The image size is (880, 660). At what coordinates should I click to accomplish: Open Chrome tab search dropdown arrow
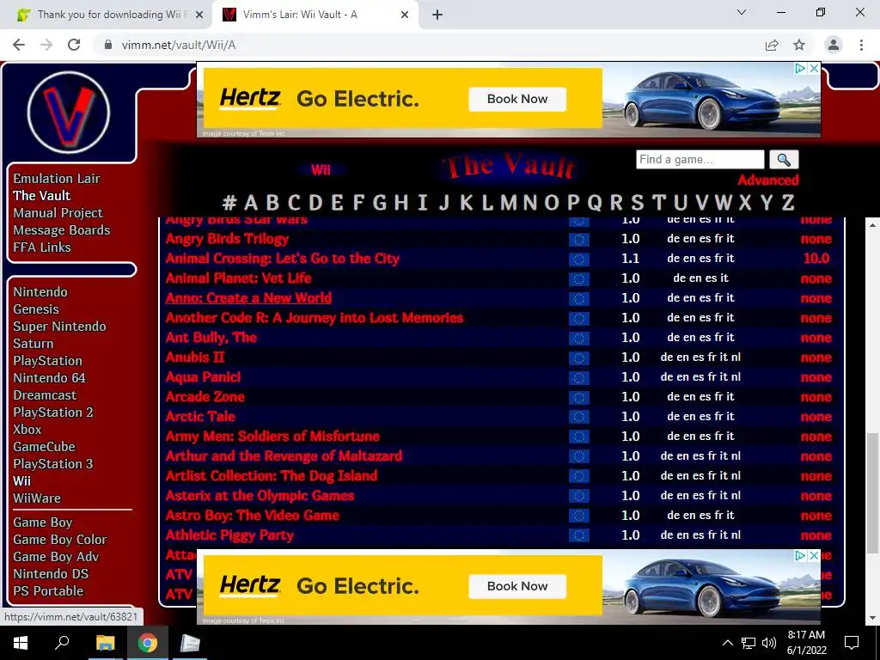(x=742, y=12)
